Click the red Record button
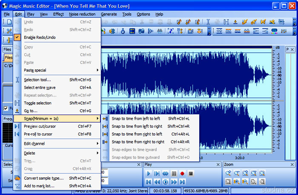Viewport: 298px width, 195px height. click(182, 173)
